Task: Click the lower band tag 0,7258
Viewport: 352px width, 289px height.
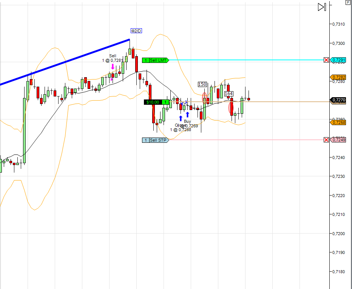Action: pyautogui.click(x=338, y=122)
